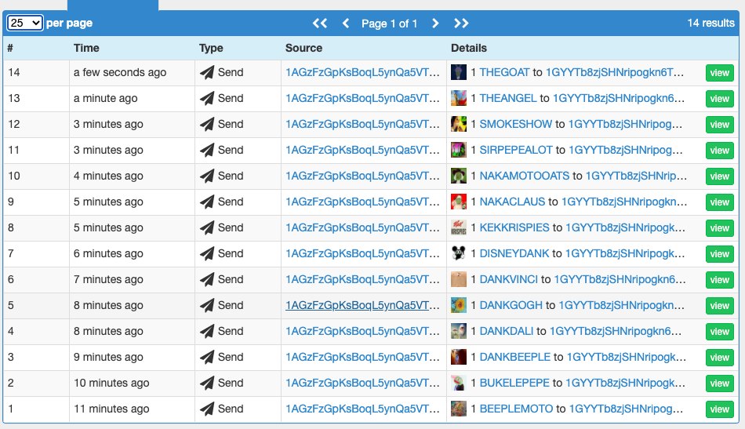The height and width of the screenshot is (429, 745).
Task: Click the NAKAMOTOOATS asset thumbnail
Action: [459, 176]
